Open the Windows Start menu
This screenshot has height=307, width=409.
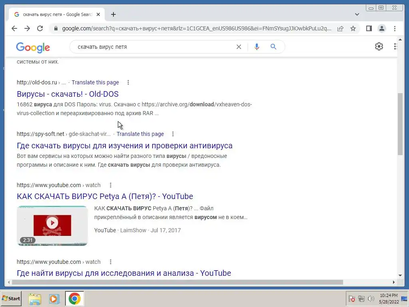tap(11, 299)
